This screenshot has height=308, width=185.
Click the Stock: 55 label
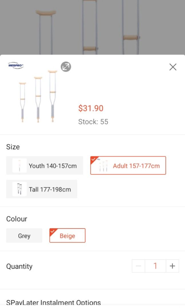(x=93, y=121)
